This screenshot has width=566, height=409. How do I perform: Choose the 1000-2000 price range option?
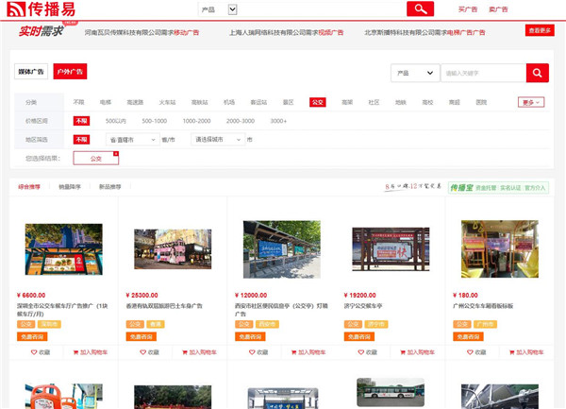click(196, 121)
